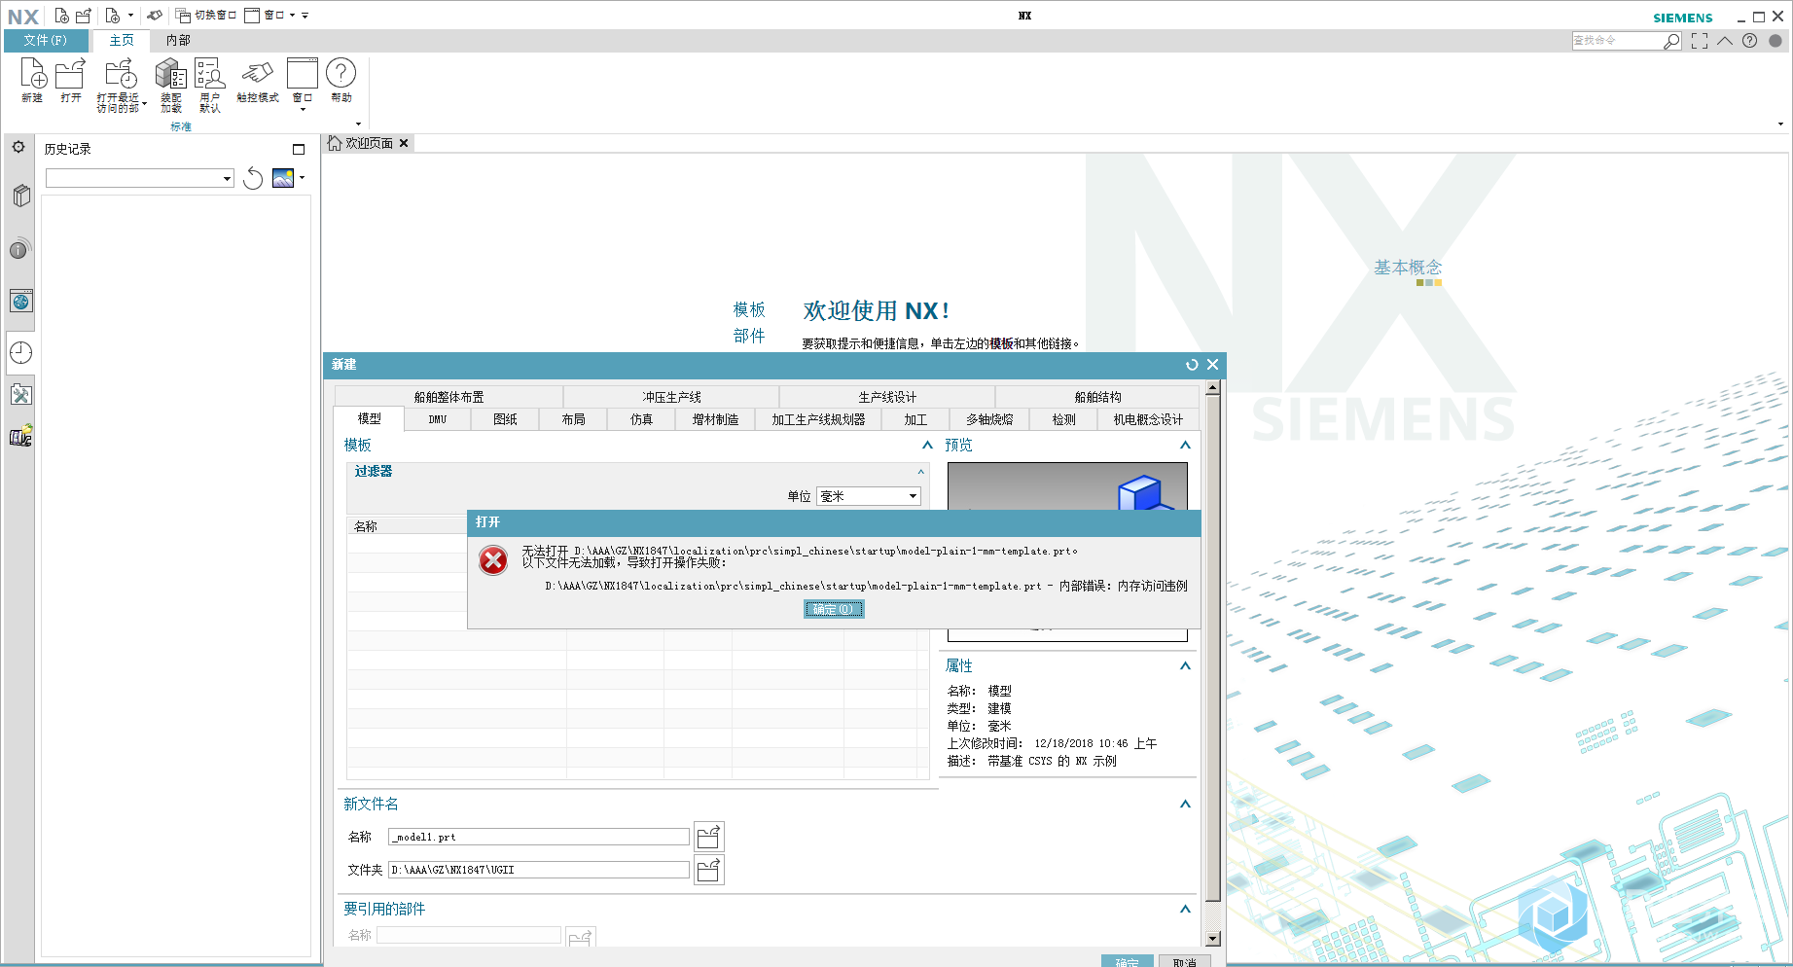Reset the 新建 dialog with circular arrow
Image resolution: width=1793 pixels, height=967 pixels.
1192,365
